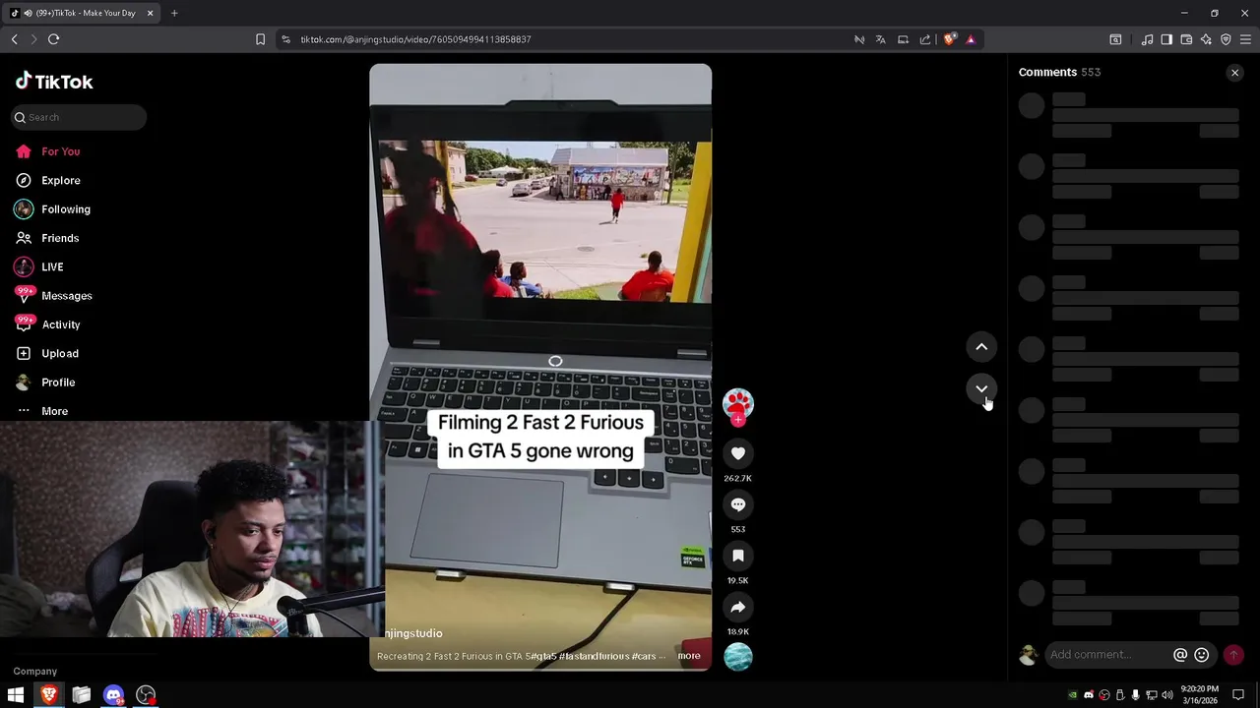The image size is (1260, 708).
Task: Open the browser hamburger main menu
Action: coord(1245,39)
